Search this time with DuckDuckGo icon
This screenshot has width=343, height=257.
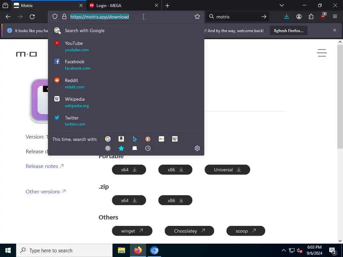click(148, 139)
